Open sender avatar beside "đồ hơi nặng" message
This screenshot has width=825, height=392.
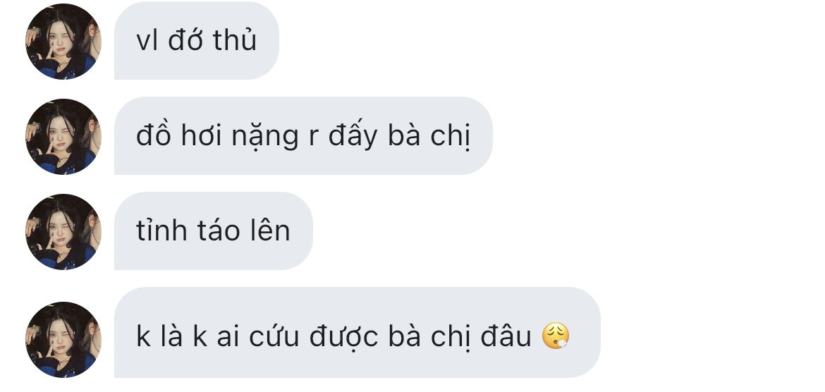pyautogui.click(x=63, y=136)
